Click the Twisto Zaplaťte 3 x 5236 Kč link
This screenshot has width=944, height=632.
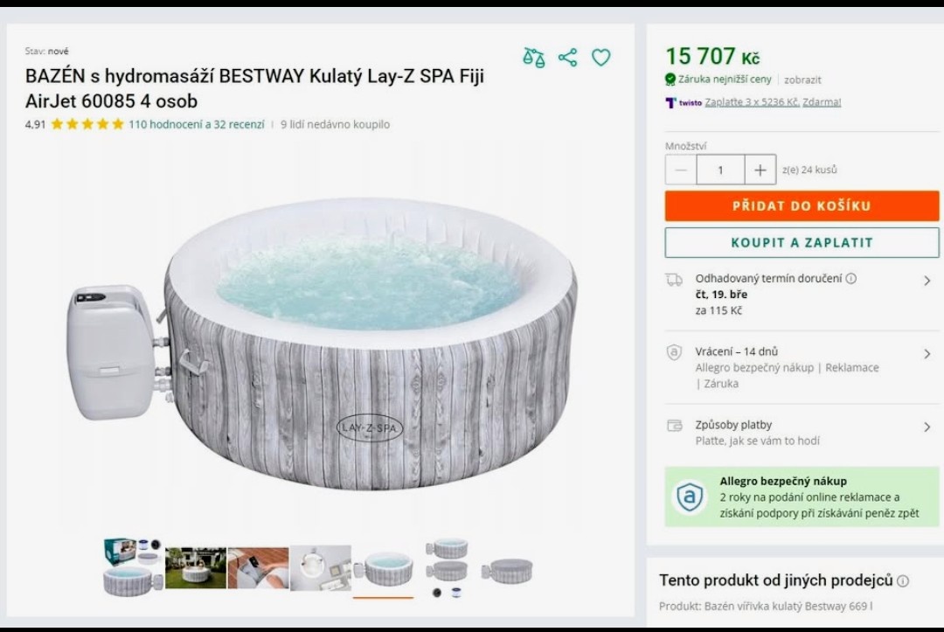pyautogui.click(x=752, y=102)
